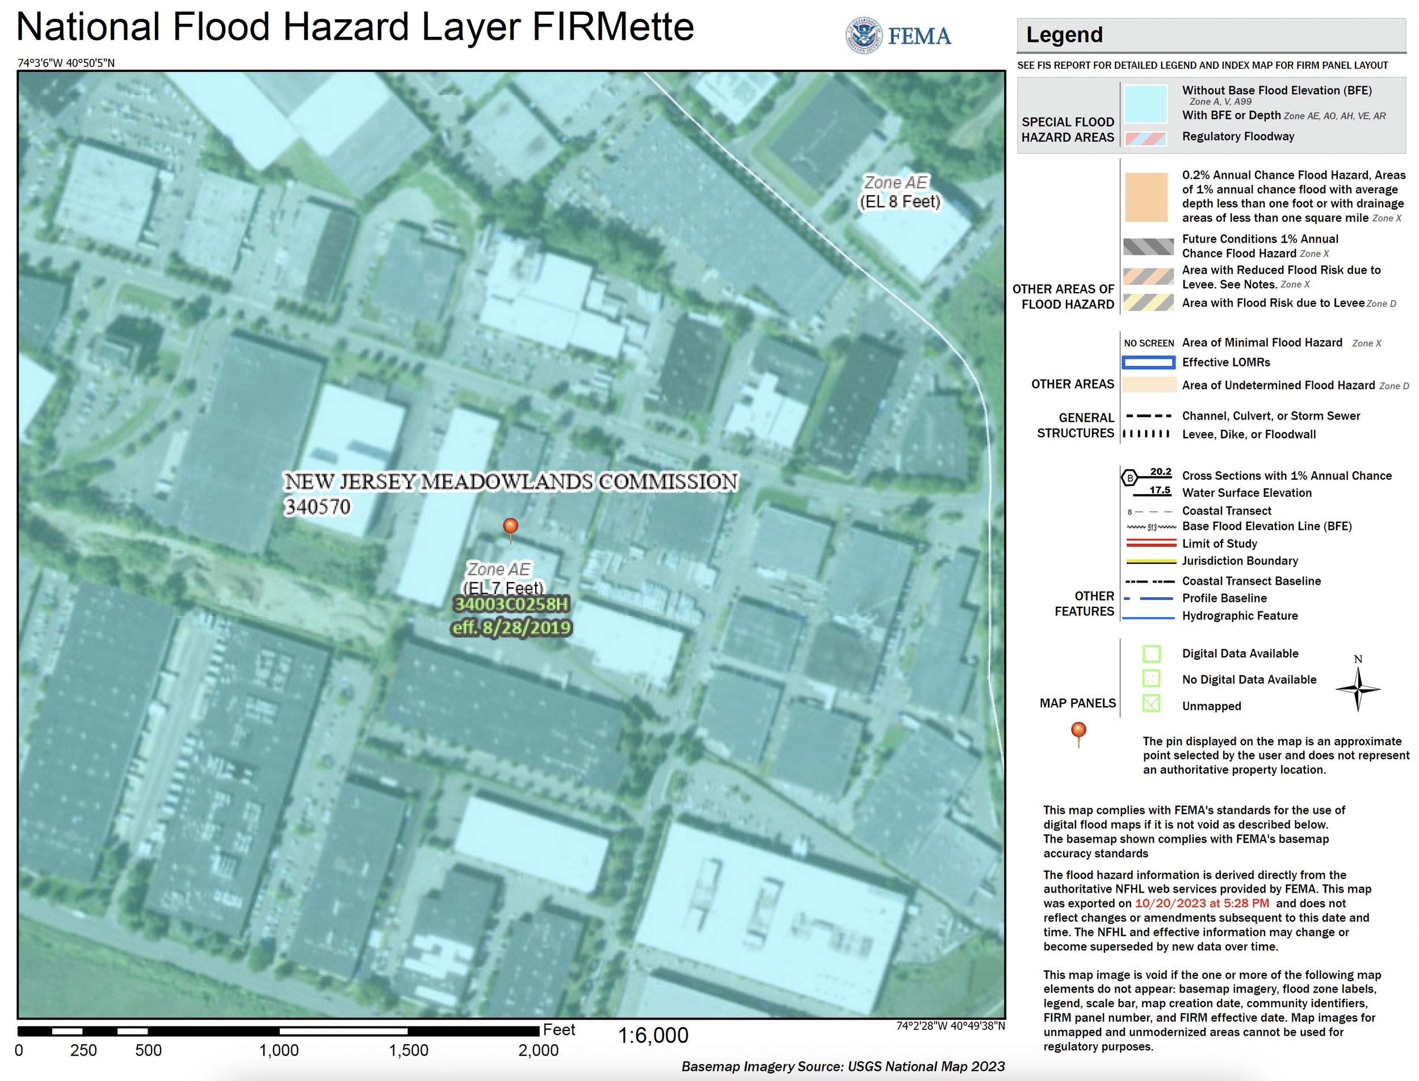Click the light blue Special Flood Hazard swatch
Image resolution: width=1419 pixels, height=1081 pixels.
click(x=1145, y=104)
